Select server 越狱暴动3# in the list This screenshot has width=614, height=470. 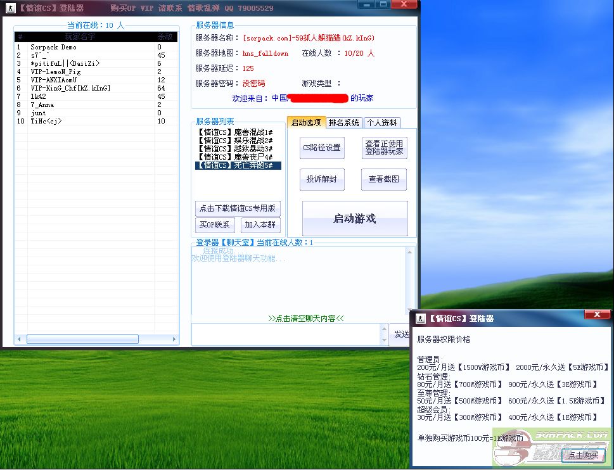click(234, 149)
